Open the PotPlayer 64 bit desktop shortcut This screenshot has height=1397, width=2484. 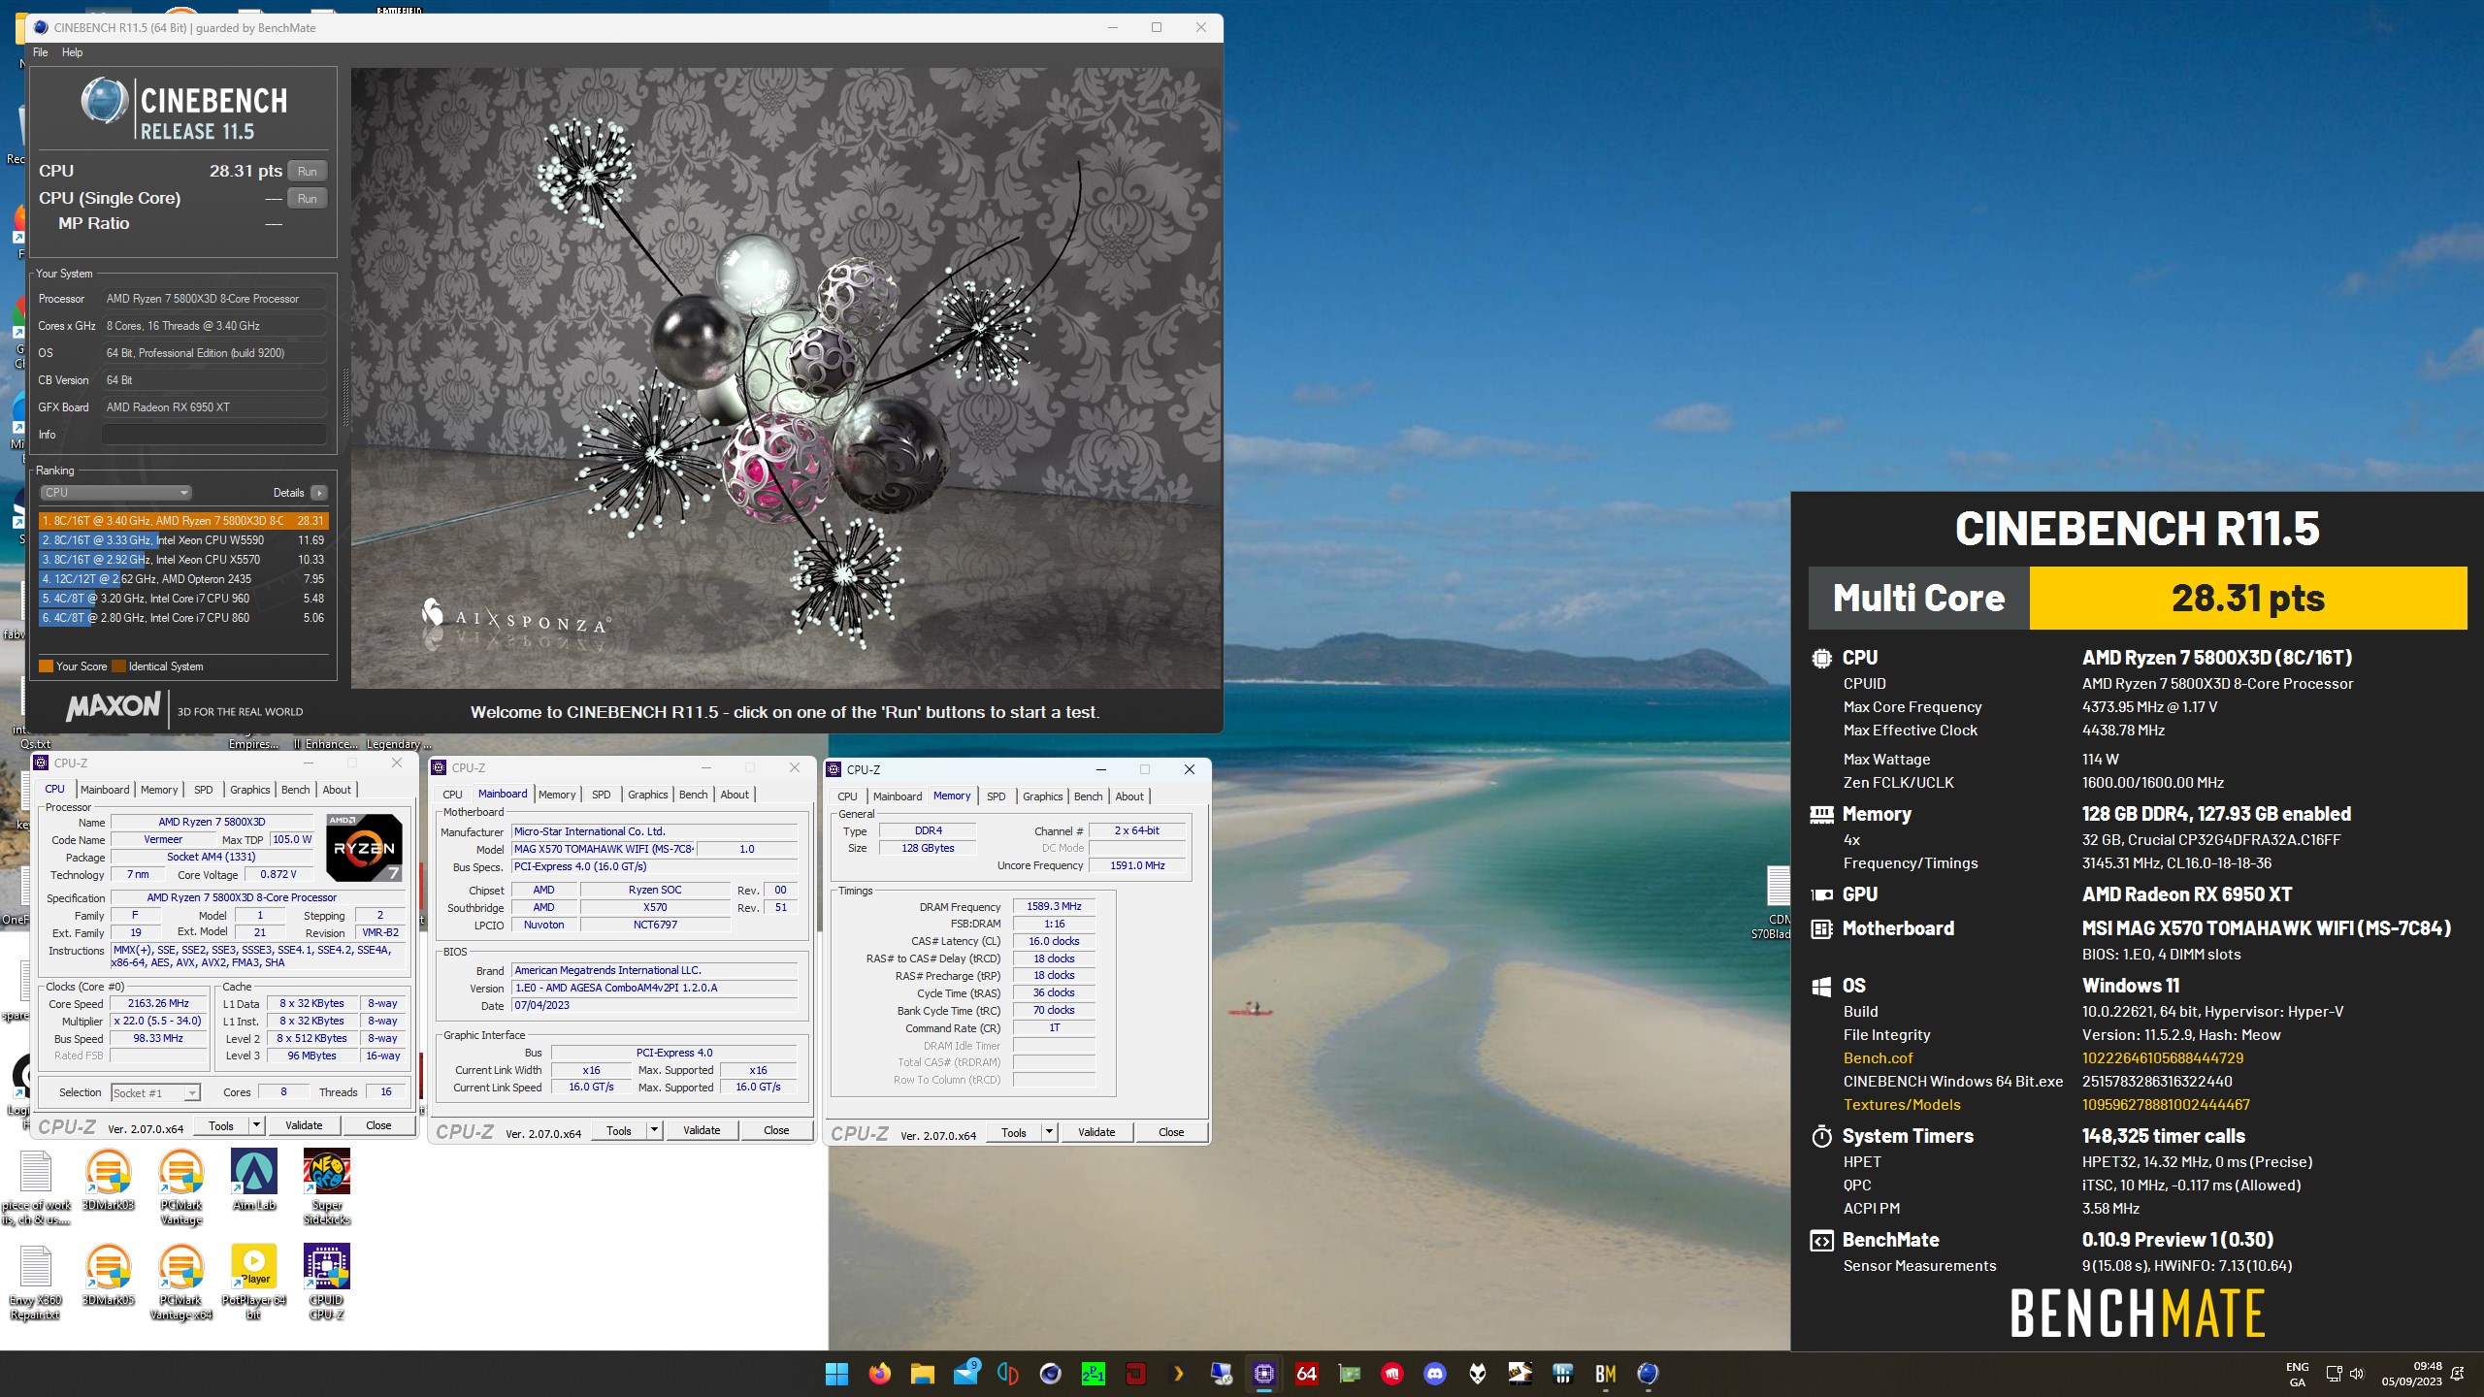tap(254, 1282)
